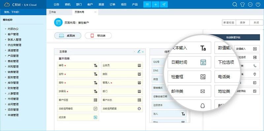This screenshot has width=264, height=131.
Task: Click the search magnifier icon in header
Action: coord(235,5)
